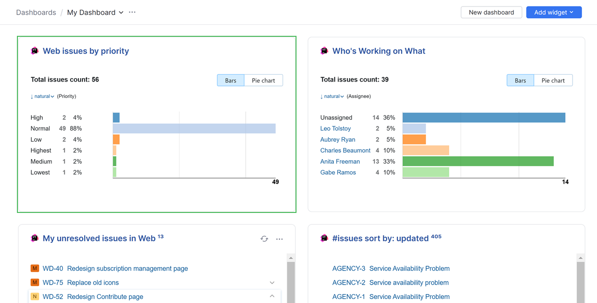Image resolution: width=597 pixels, height=303 pixels.
Task: Open the natural sort dropdown in assignee widget
Action: pyautogui.click(x=332, y=96)
